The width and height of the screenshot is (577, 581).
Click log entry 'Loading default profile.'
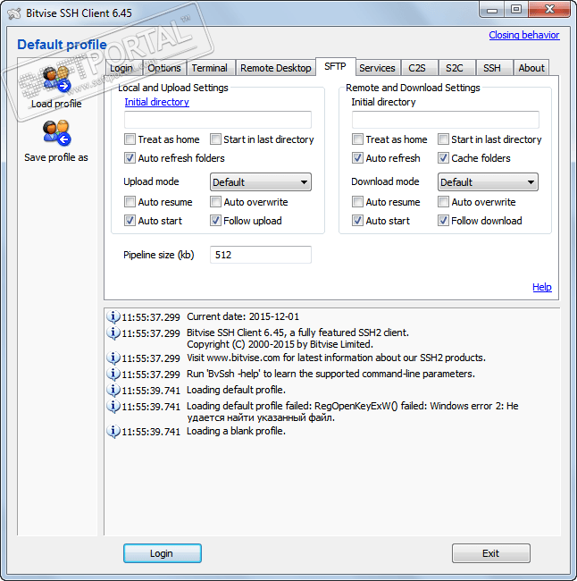[x=236, y=391]
